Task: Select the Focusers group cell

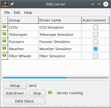Action: tap(23, 42)
